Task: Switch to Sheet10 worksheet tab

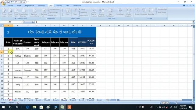Action: tap(90, 100)
